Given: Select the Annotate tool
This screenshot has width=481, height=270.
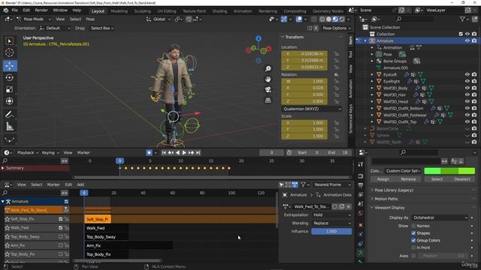Looking at the screenshot, I should [10, 115].
